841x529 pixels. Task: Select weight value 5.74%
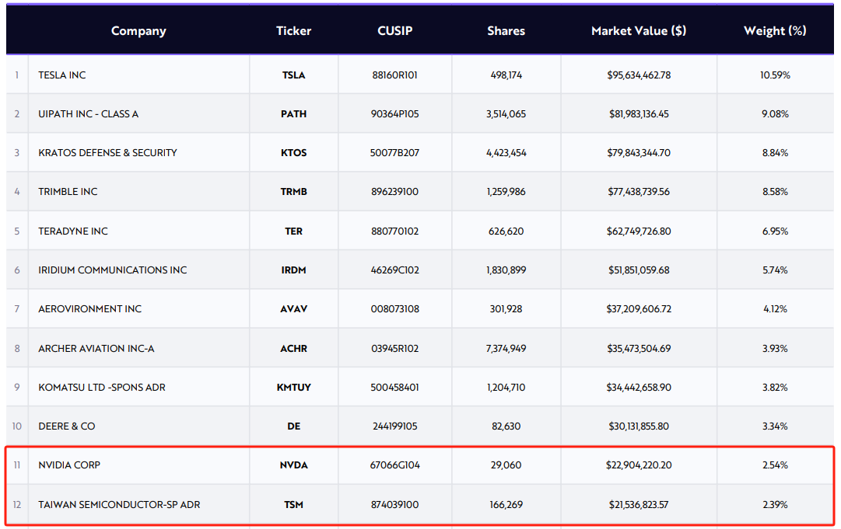pos(775,270)
